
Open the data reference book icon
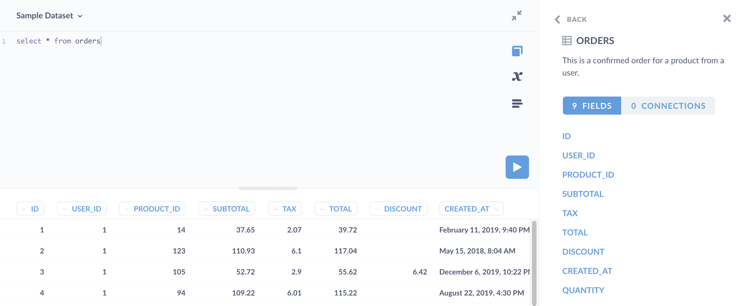(517, 51)
